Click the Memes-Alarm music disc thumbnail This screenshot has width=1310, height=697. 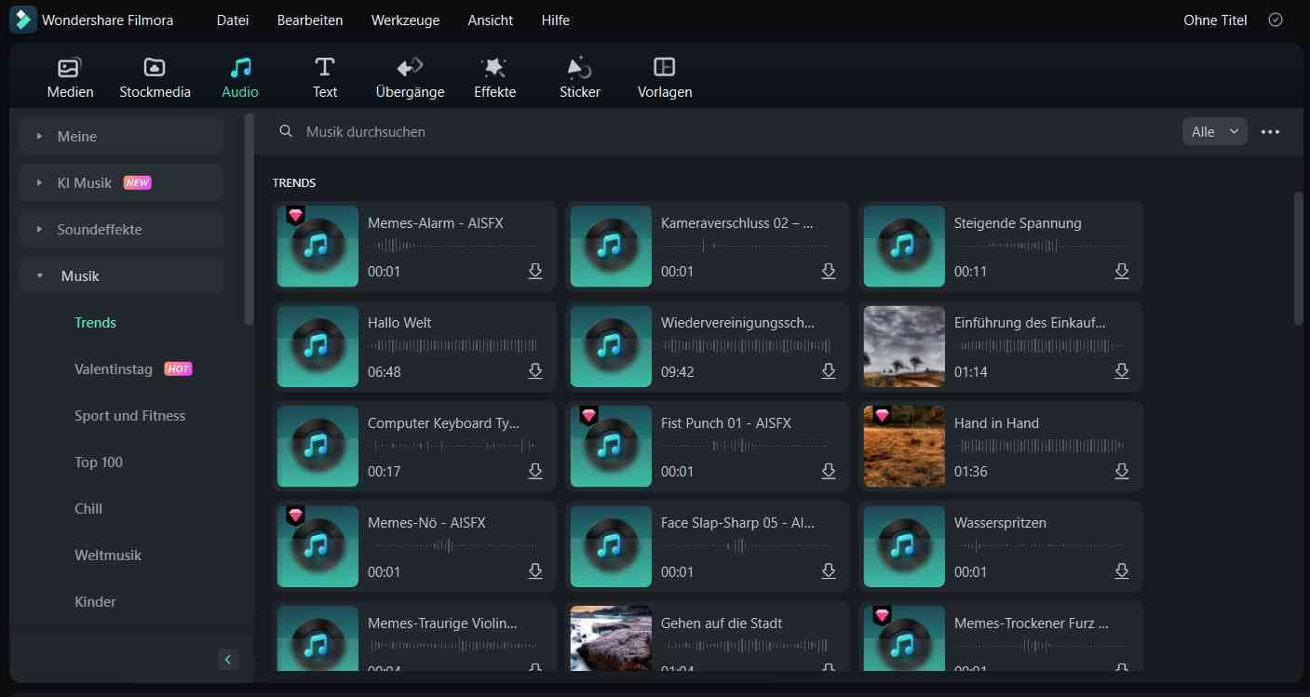[x=317, y=247]
